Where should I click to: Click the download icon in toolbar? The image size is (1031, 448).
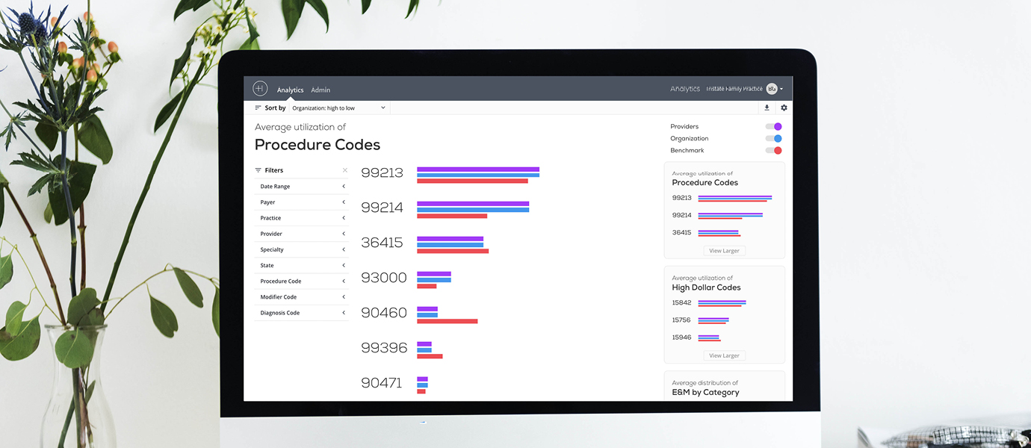tap(767, 108)
